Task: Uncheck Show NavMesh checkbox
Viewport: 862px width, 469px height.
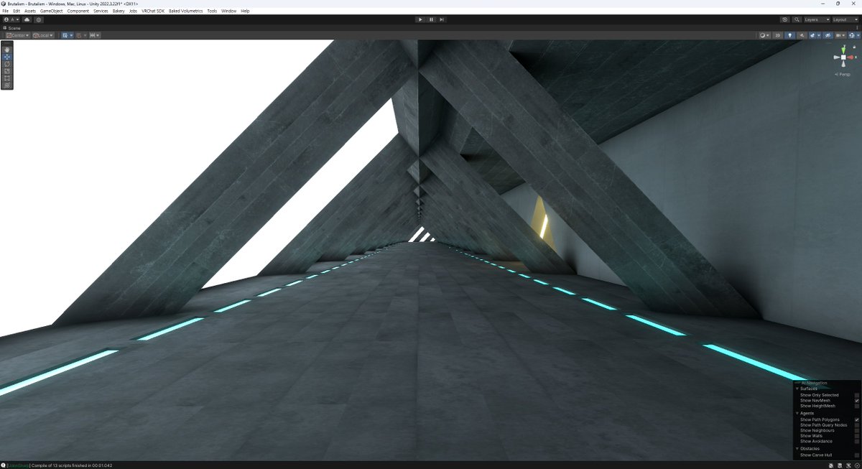Action: [x=857, y=400]
